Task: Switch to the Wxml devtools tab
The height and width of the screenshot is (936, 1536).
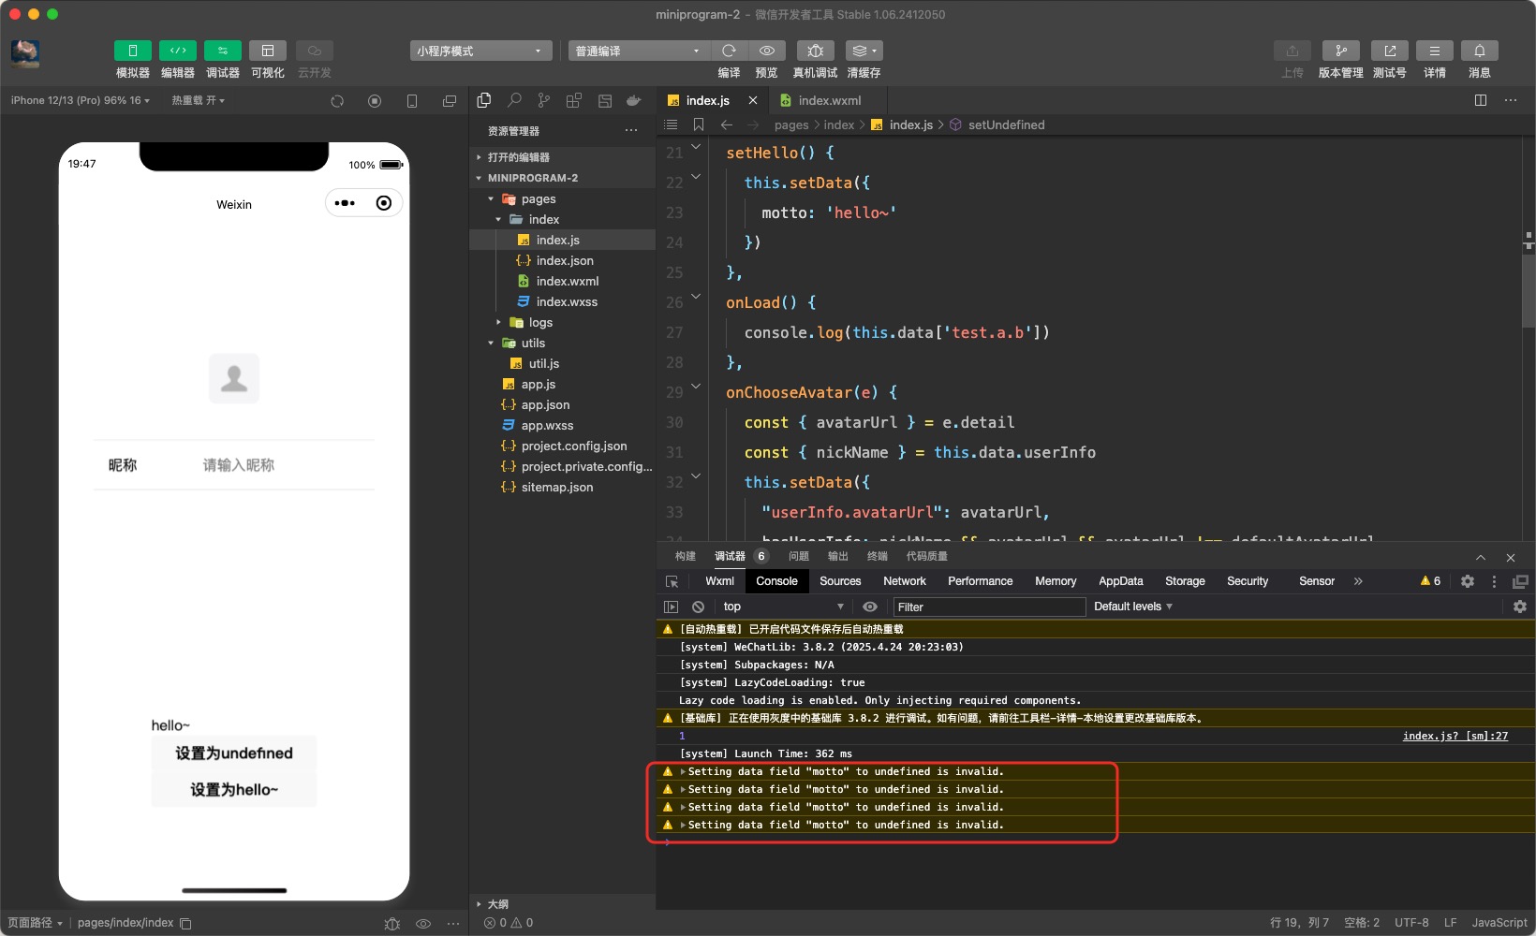Action: [x=719, y=581]
